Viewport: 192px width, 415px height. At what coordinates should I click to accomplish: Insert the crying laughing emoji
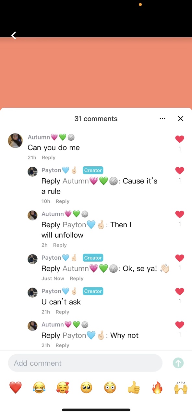pyautogui.click(x=39, y=387)
